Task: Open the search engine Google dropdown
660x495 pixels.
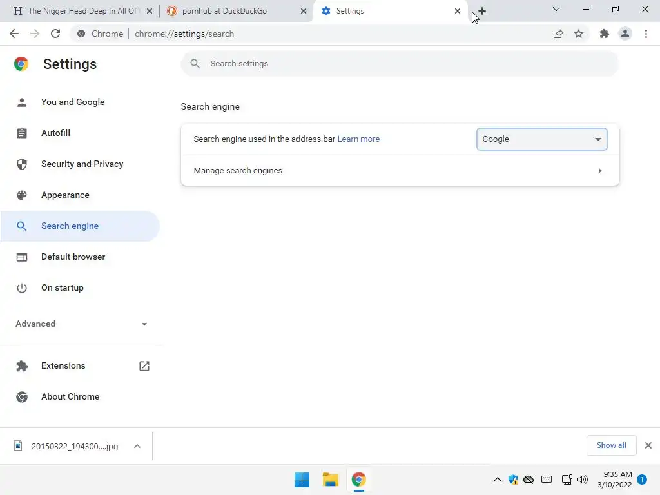Action: (x=541, y=139)
